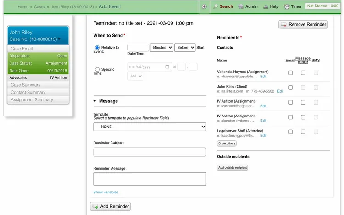
Task: Click the Reminder Subject field
Action: (150, 152)
